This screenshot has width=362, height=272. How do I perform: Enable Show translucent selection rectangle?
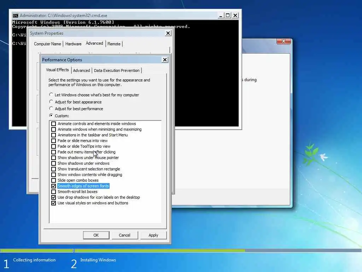(x=54, y=169)
